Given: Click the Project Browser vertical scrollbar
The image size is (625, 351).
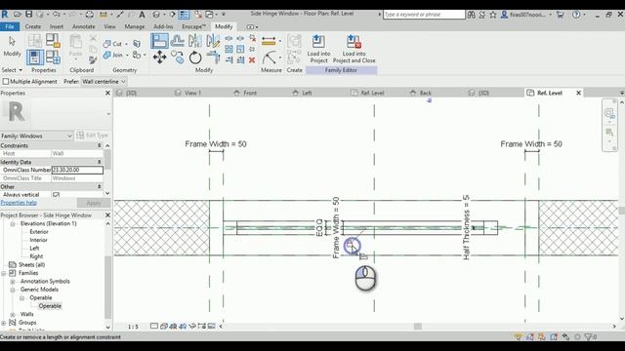Looking at the screenshot, I should (107, 287).
